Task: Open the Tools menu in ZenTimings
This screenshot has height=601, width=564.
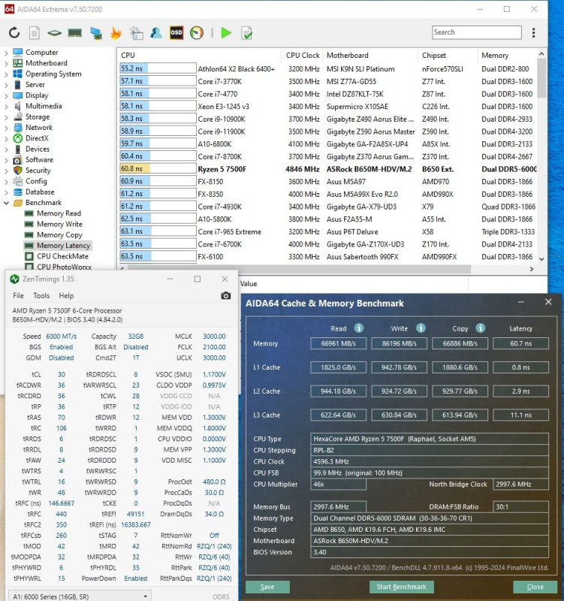Action: pyautogui.click(x=41, y=295)
